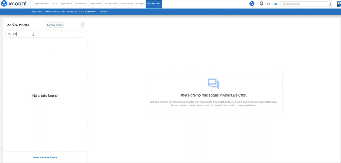Focus the Type to search box

click(x=307, y=4)
